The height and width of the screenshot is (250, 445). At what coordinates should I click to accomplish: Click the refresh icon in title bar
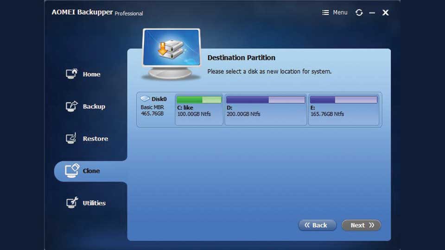(x=359, y=12)
